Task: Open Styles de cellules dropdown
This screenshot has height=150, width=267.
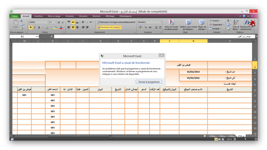Action: (202, 25)
